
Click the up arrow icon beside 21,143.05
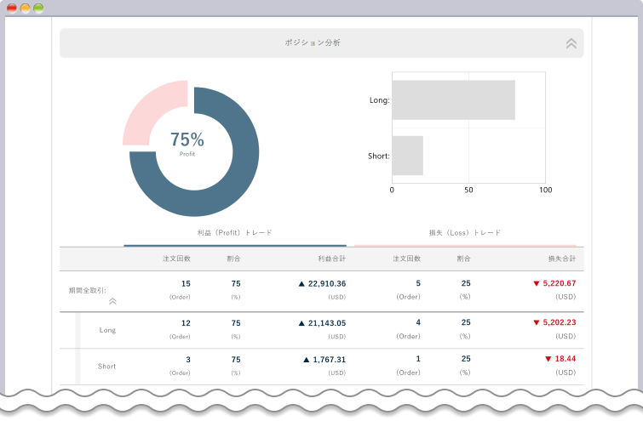click(301, 323)
